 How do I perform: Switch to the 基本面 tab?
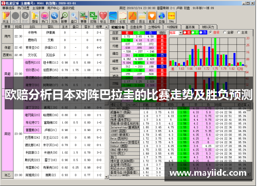coord(190,27)
